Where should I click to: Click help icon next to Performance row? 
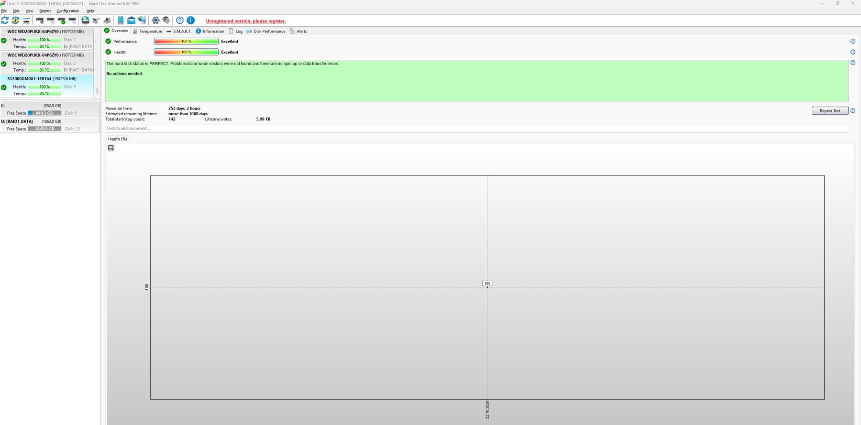tap(853, 42)
